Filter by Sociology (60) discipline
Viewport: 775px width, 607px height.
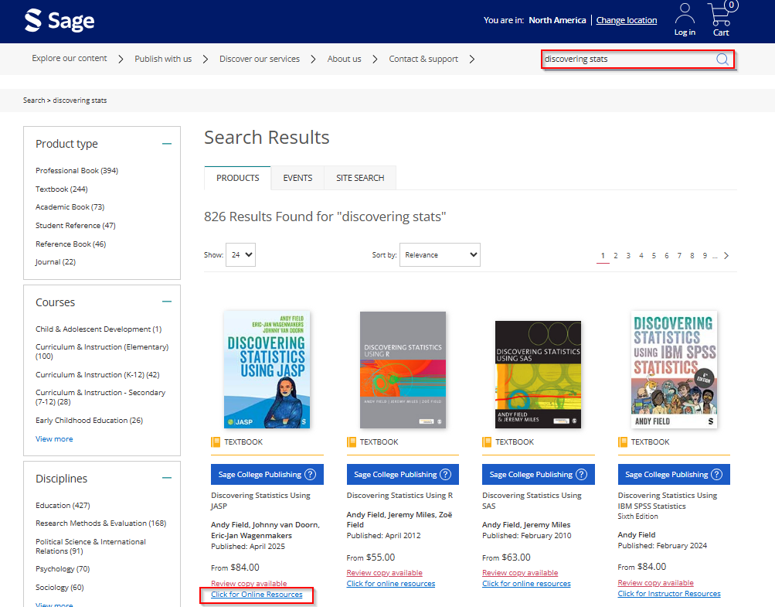click(x=59, y=587)
